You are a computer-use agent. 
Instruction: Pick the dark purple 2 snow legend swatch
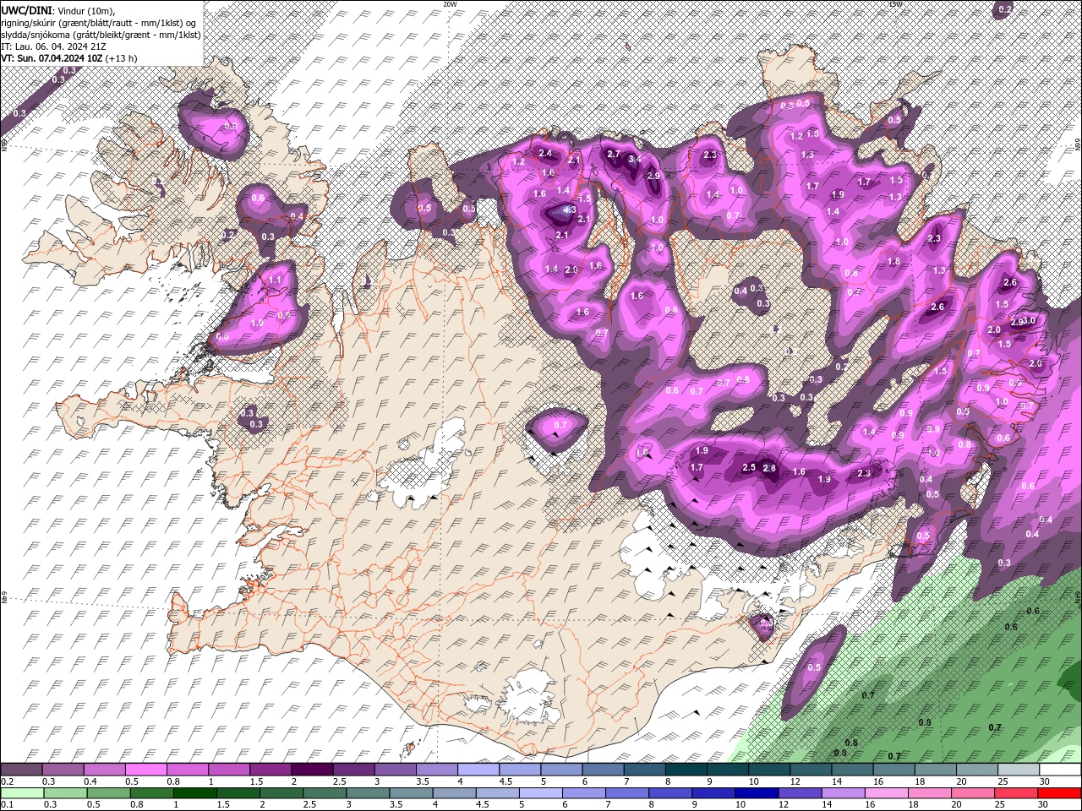tap(312, 770)
